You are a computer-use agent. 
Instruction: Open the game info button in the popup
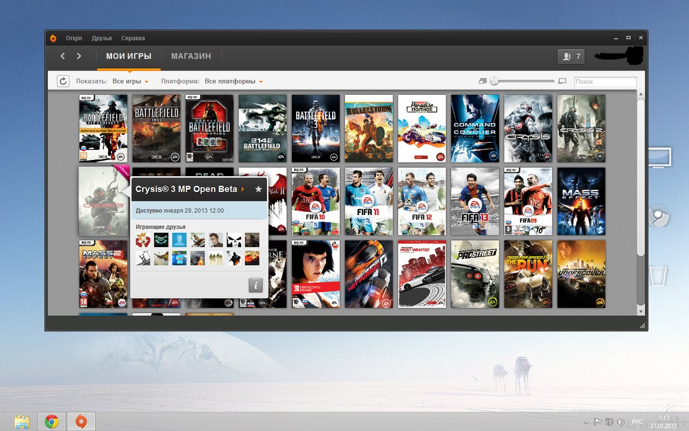[x=256, y=285]
